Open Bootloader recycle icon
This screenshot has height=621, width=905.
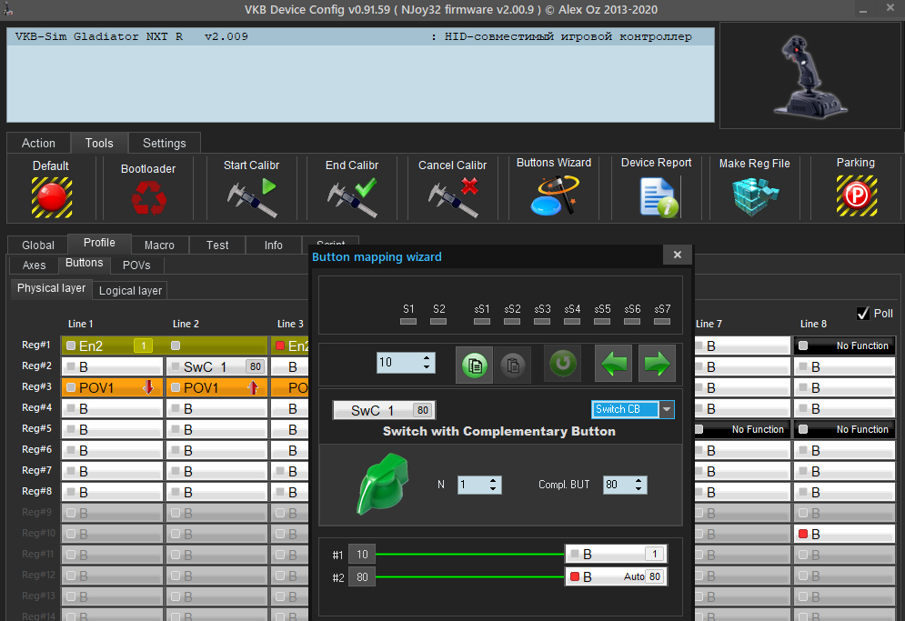(149, 197)
